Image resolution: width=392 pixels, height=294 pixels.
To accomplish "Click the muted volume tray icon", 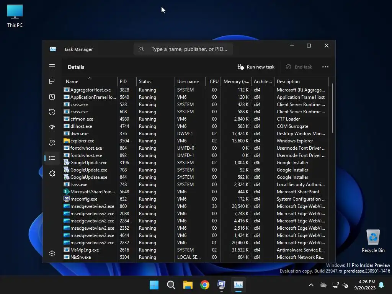I will coord(345,285).
